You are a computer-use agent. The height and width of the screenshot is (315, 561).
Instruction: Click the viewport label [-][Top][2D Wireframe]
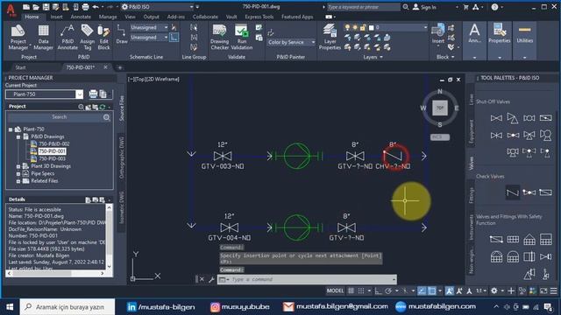[x=153, y=80]
